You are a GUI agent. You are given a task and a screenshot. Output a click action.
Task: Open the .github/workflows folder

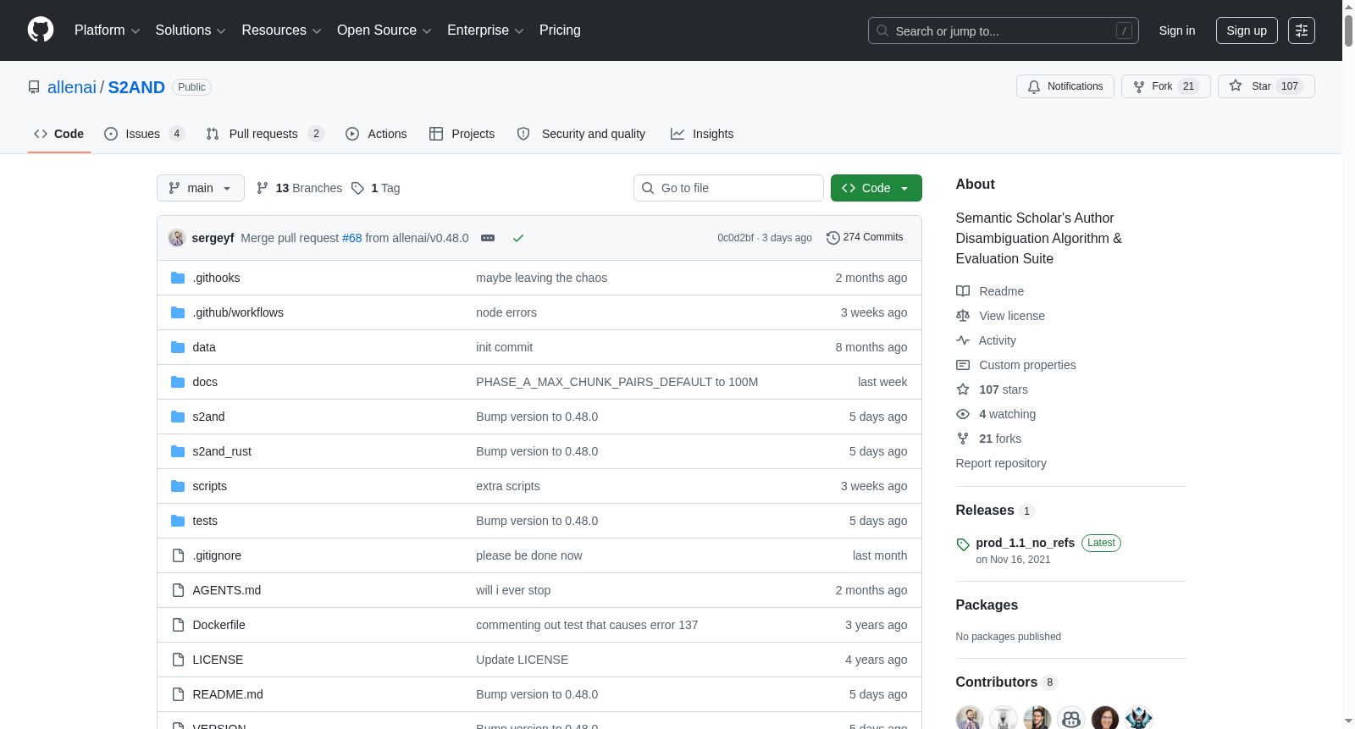238,312
